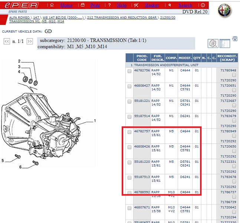This screenshot has height=223, width=240.
Task: Check the box for part 55181220
Action: pos(129,162)
